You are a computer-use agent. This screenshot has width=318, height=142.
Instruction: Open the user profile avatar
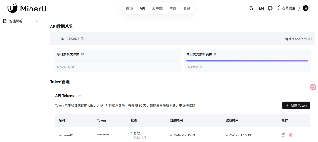306,8
